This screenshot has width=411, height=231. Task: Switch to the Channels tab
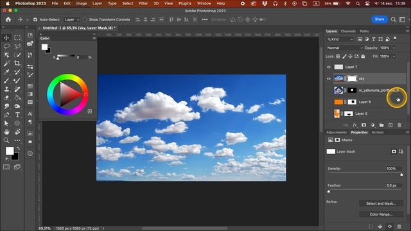tap(348, 31)
